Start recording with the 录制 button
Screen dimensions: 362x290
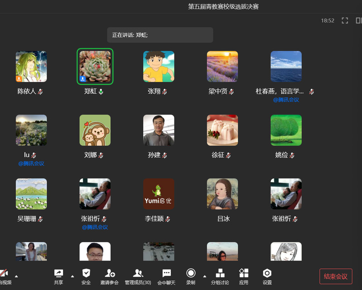(191, 276)
